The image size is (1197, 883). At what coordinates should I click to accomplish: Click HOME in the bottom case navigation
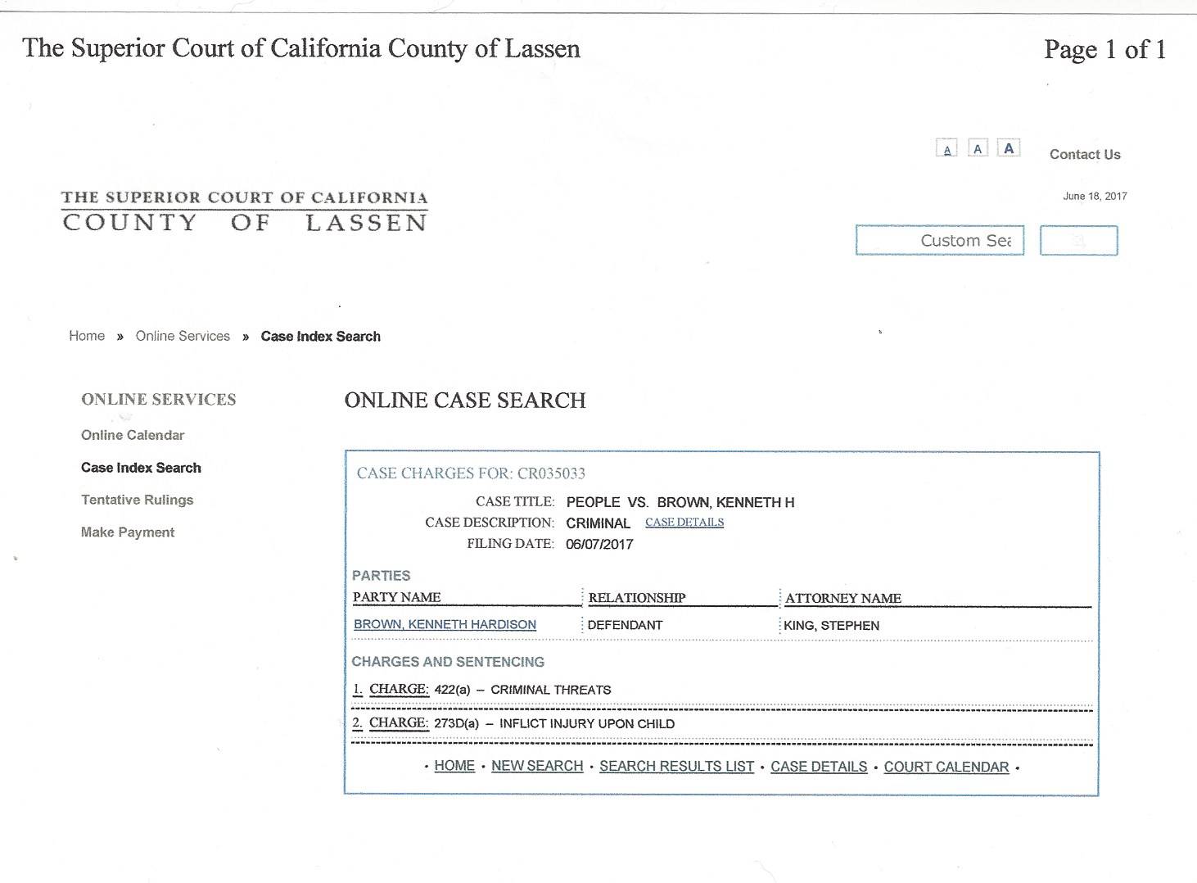454,766
